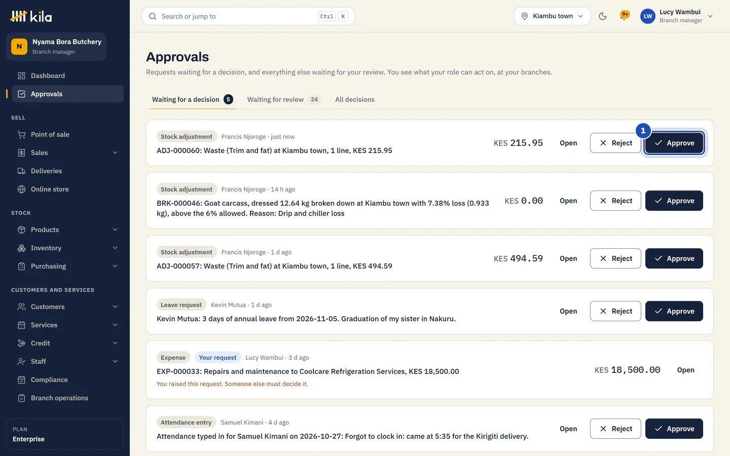
Task: Switch to Waiting for review tab
Action: [283, 99]
